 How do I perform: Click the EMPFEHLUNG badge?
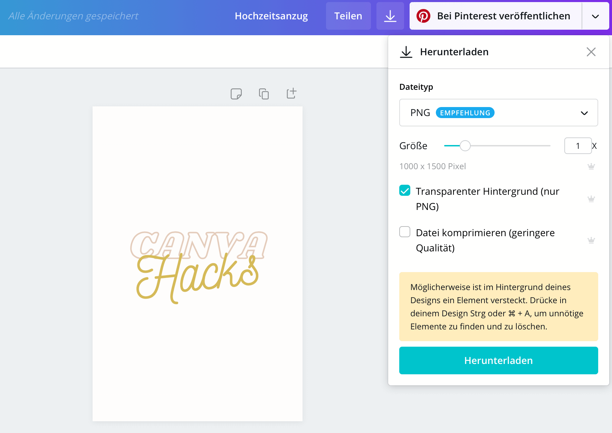coord(465,113)
